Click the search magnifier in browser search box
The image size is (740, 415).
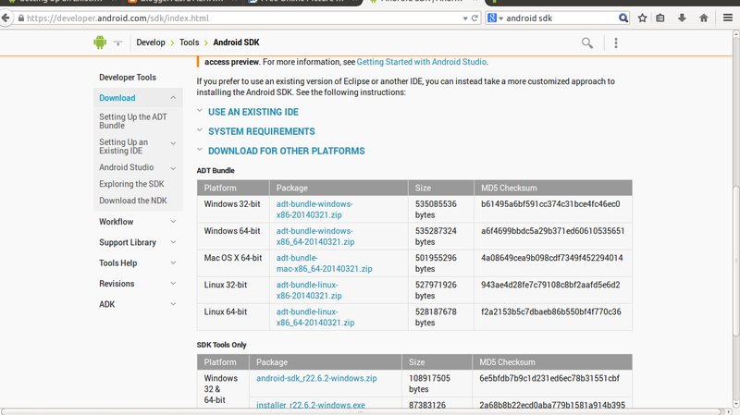click(x=623, y=18)
